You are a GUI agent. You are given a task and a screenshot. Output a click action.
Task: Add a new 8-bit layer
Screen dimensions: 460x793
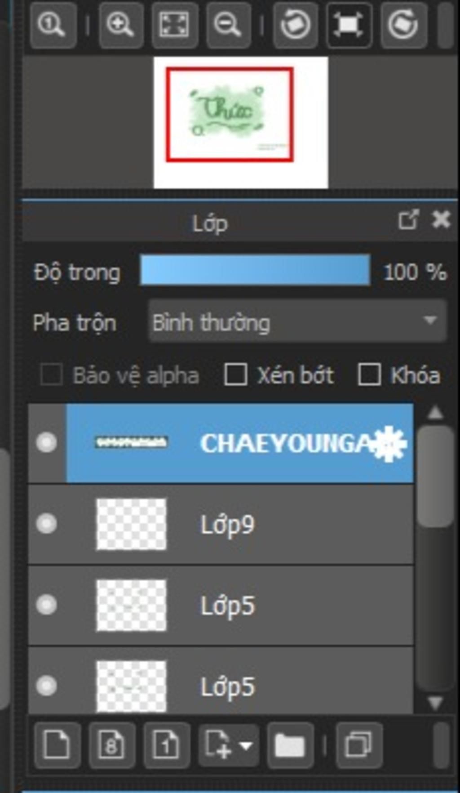[111, 746]
